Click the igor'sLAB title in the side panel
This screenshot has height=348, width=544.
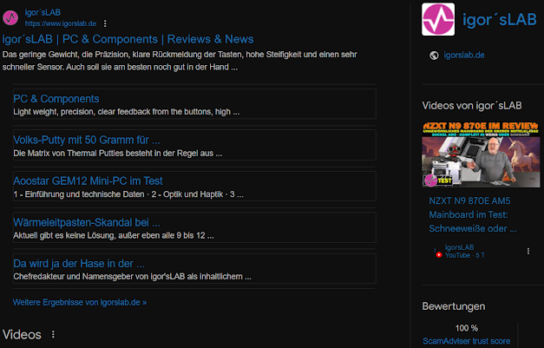[x=500, y=19]
